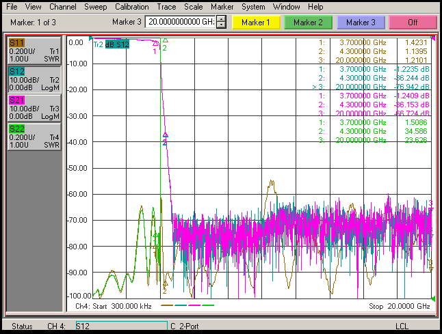Increment marker frequency with the up arrow
Viewport: 442px width, 334px height.
(x=221, y=19)
